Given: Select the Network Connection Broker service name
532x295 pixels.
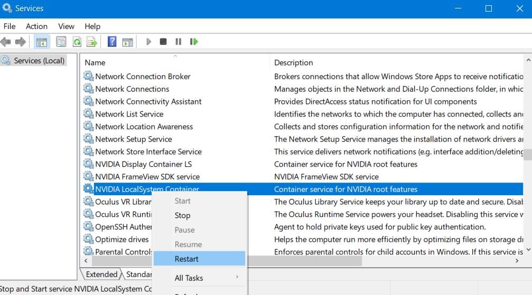Looking at the screenshot, I should pos(143,77).
